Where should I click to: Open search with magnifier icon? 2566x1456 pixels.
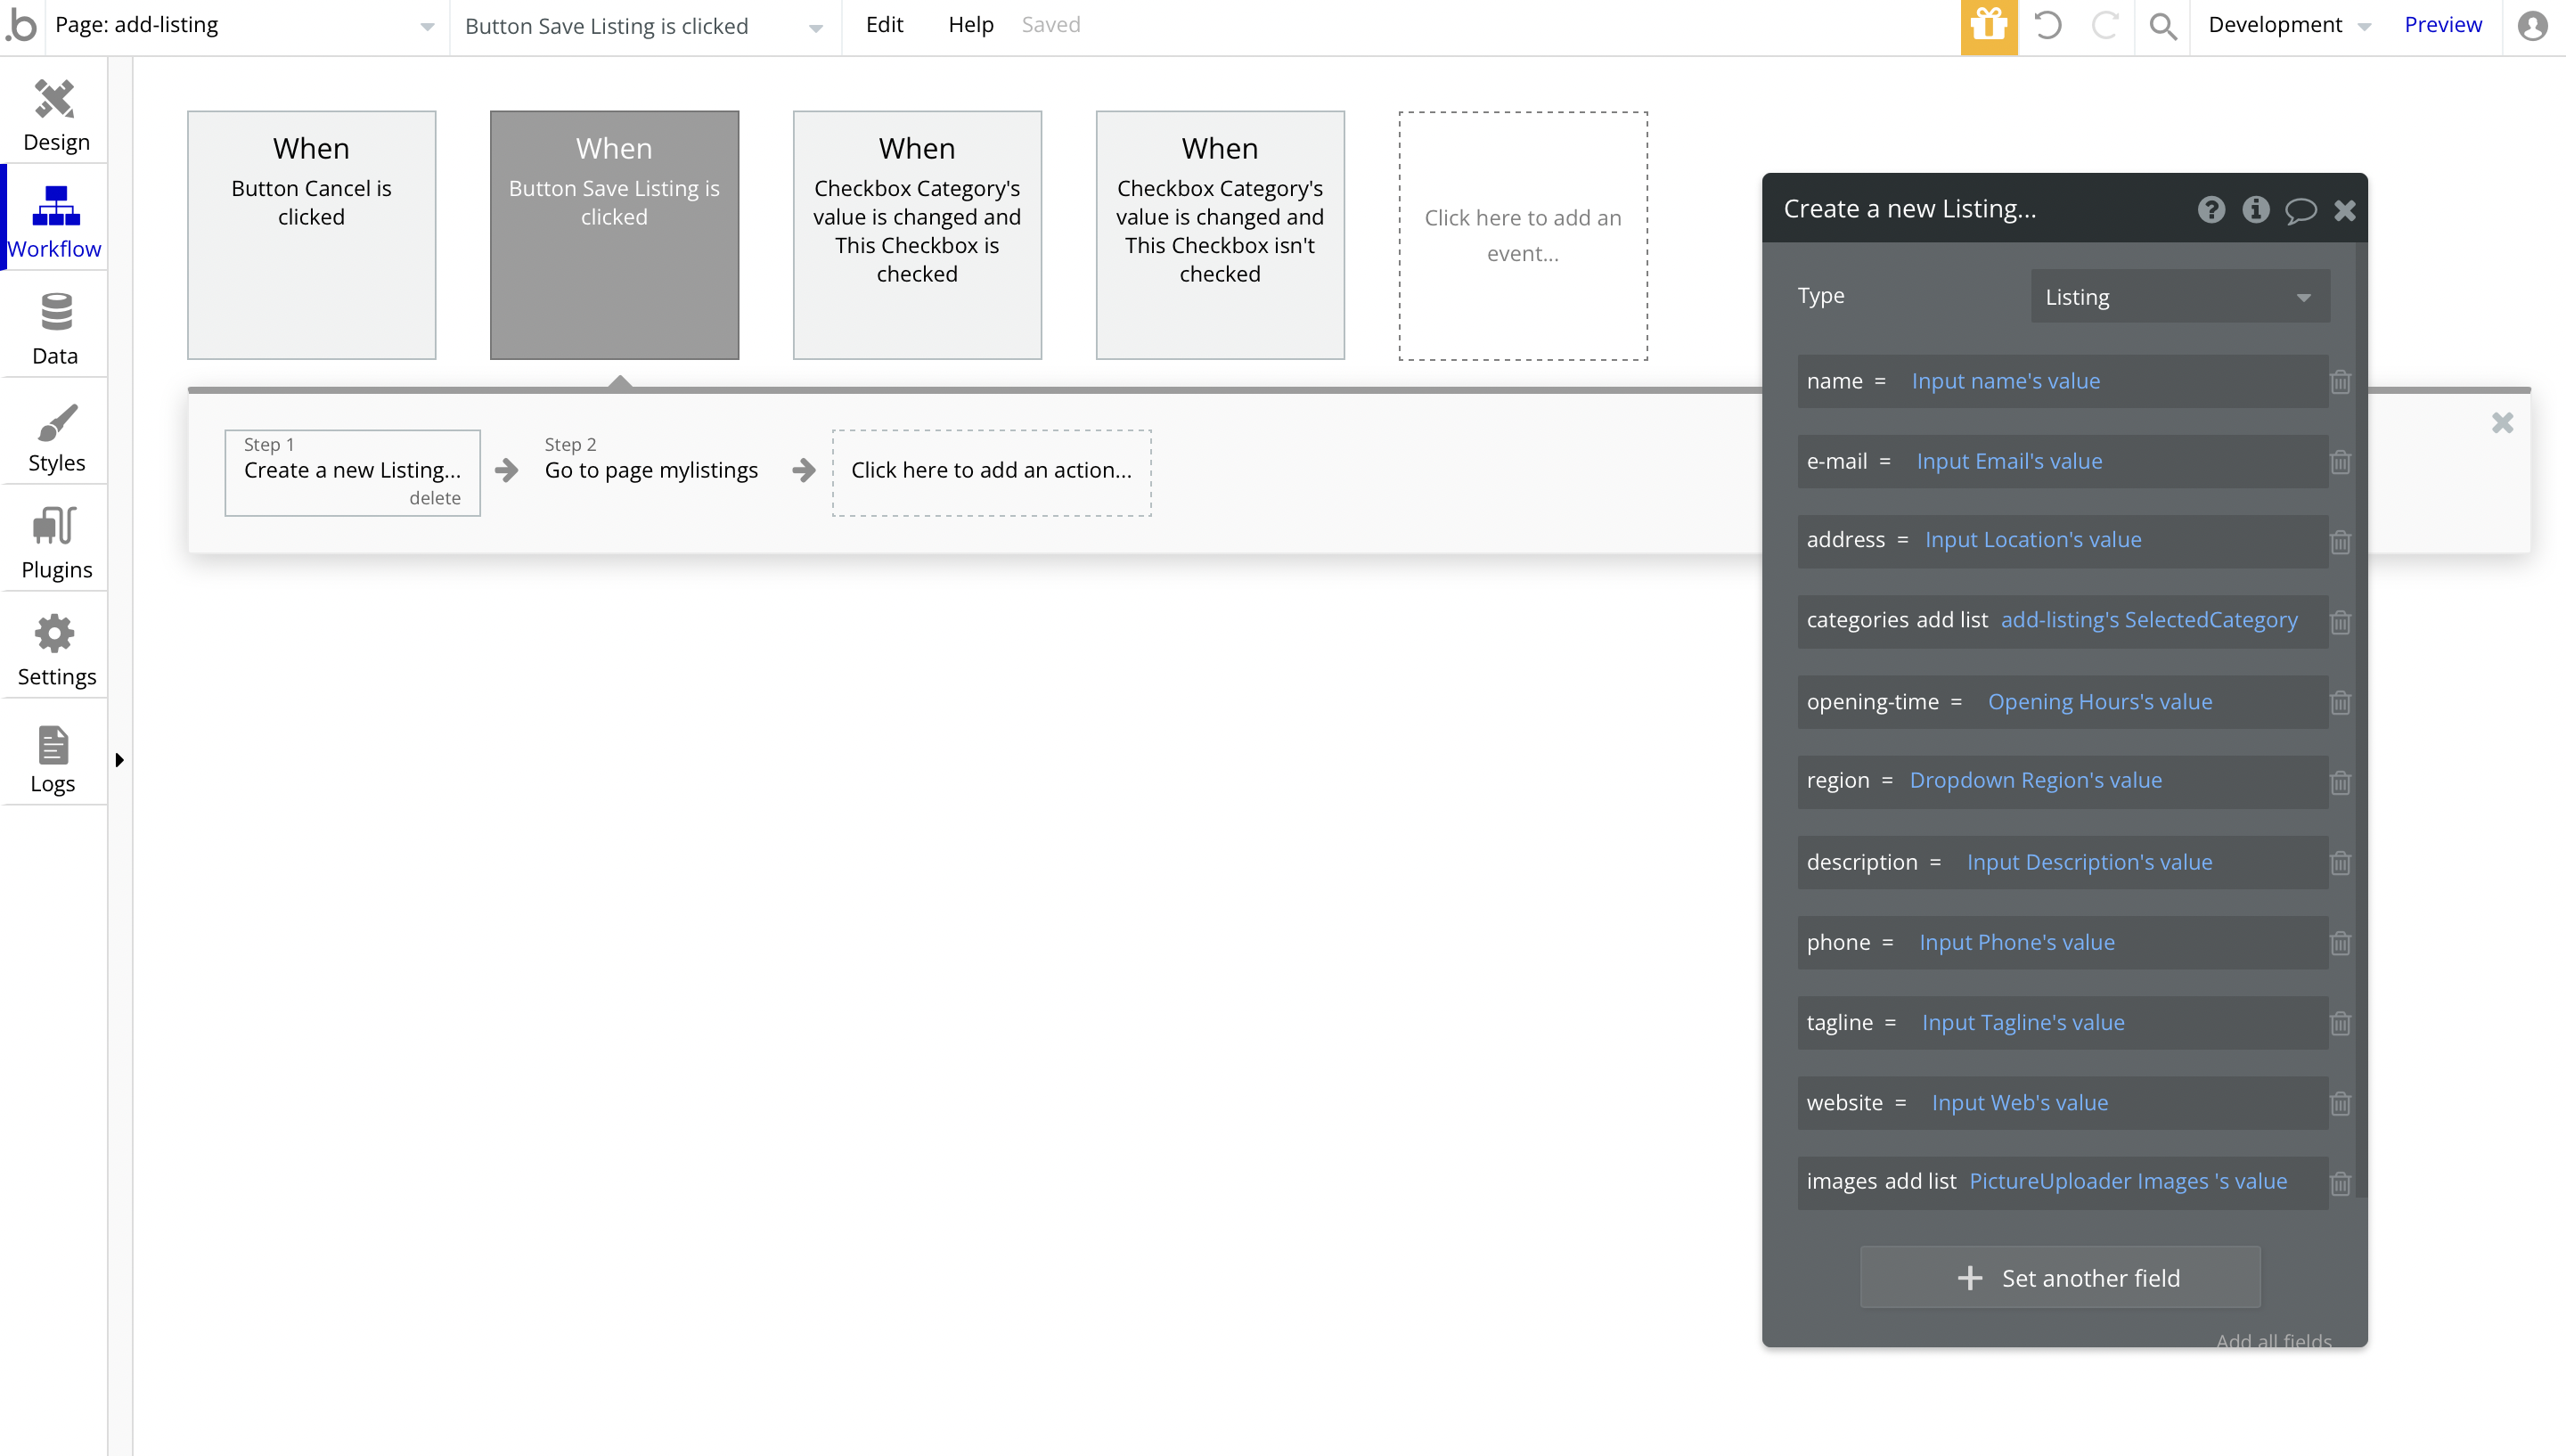2162,26
